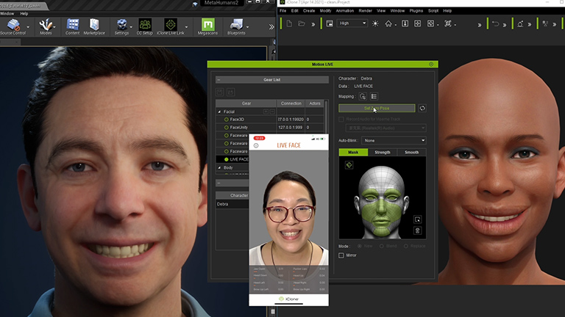Select Face3D connection address 127.0.0.1:19920
Screen dimensions: 565x317
291,120
